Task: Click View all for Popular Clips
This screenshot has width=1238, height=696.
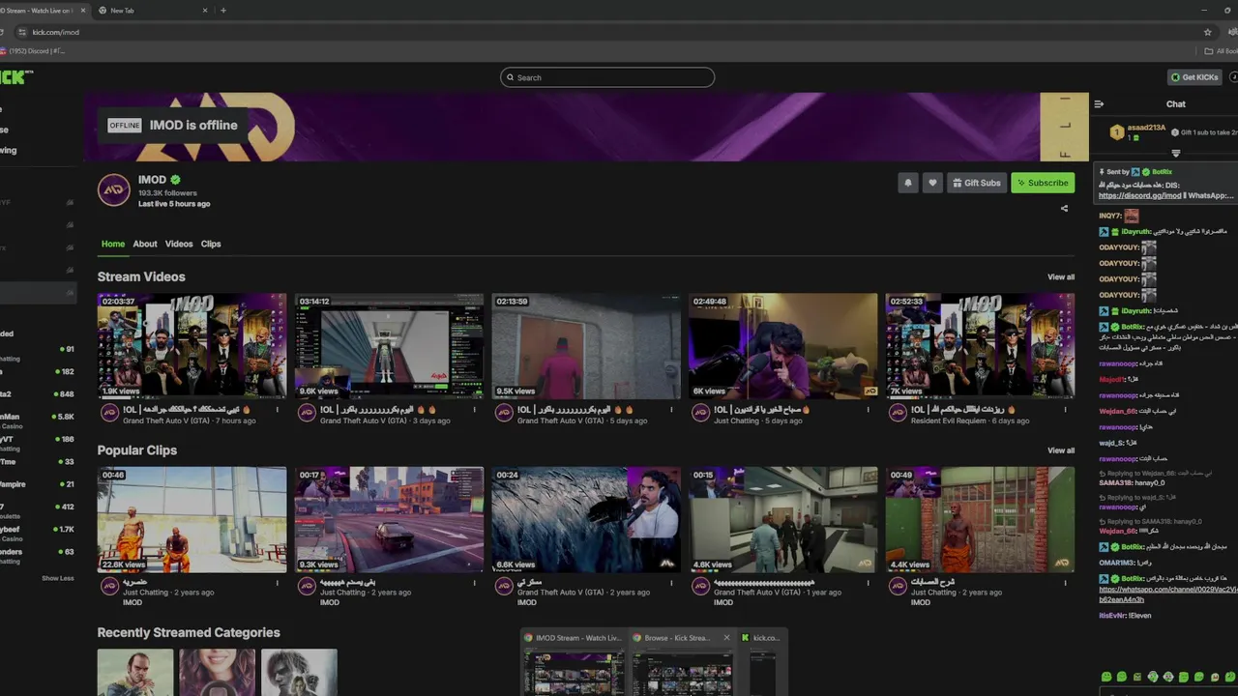Action: click(1061, 450)
